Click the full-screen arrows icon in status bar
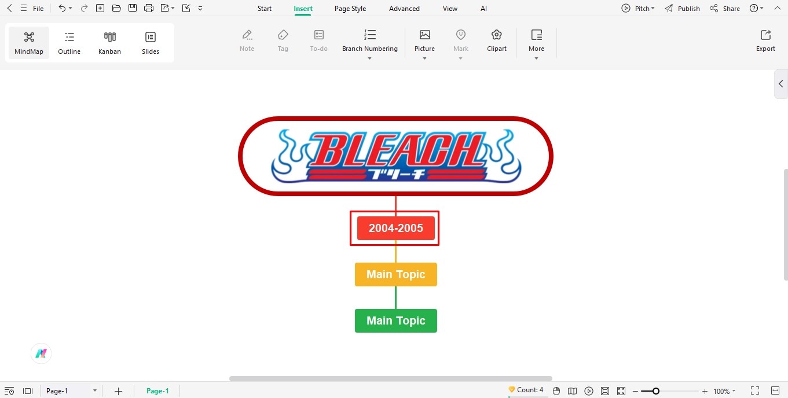 (621, 391)
